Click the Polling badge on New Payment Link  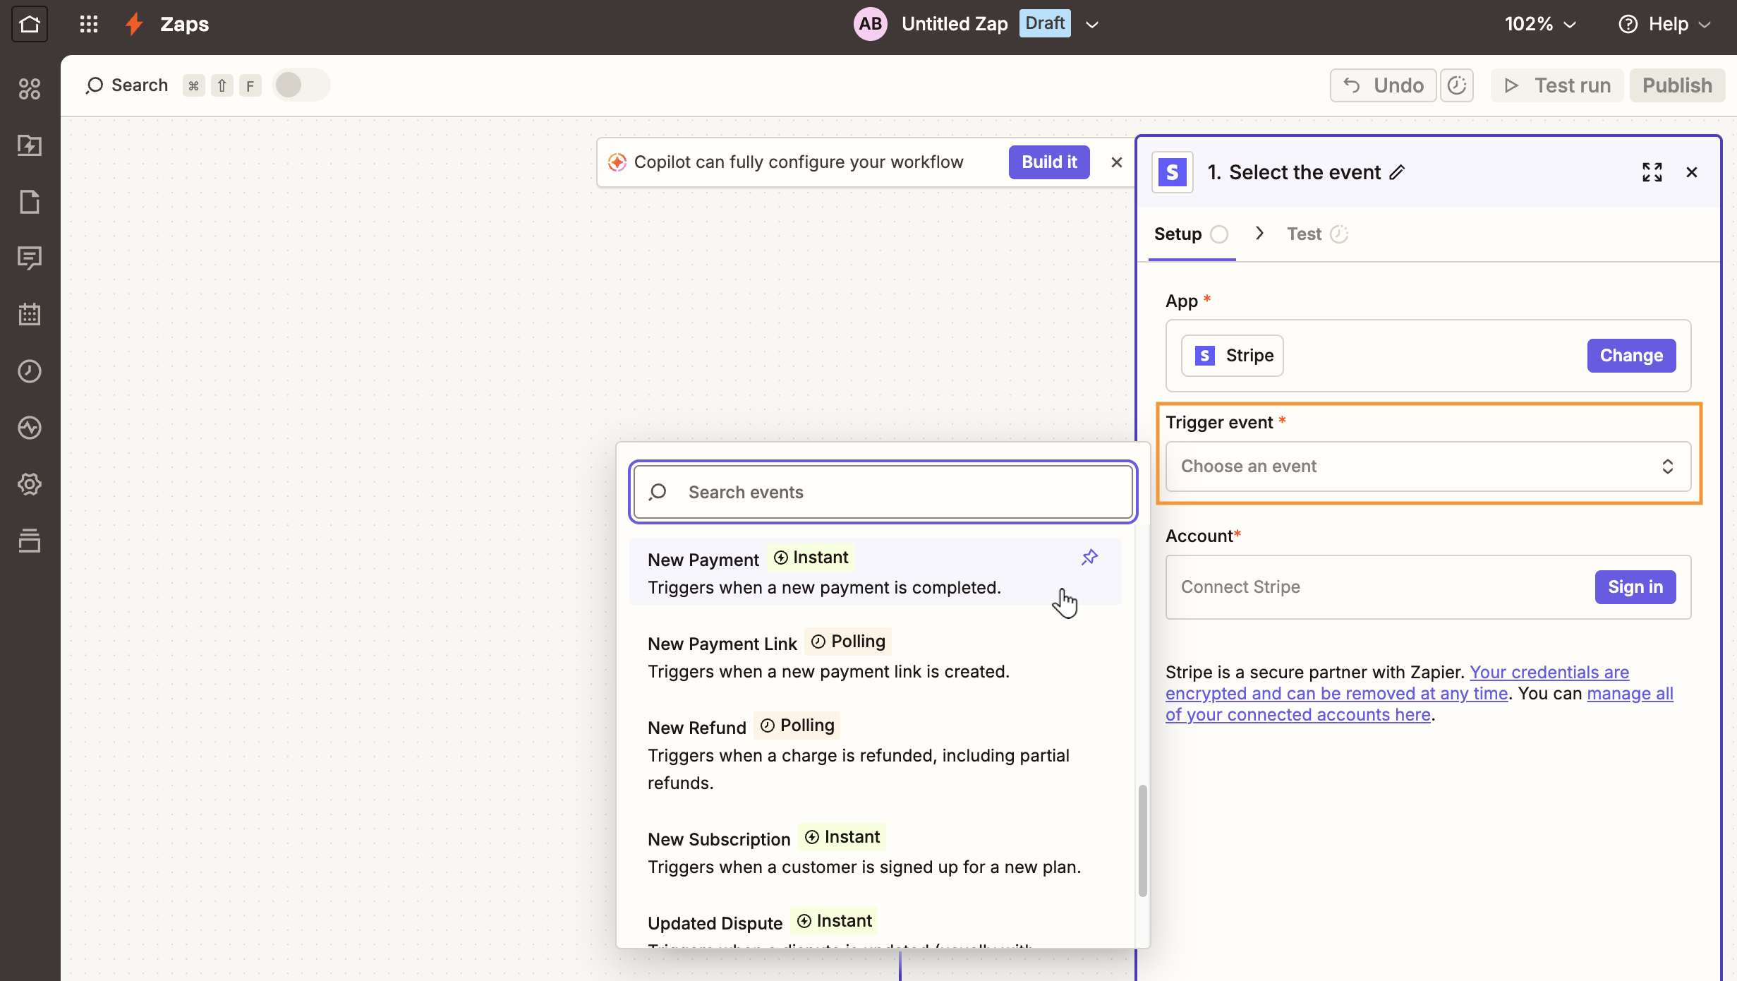tap(848, 642)
